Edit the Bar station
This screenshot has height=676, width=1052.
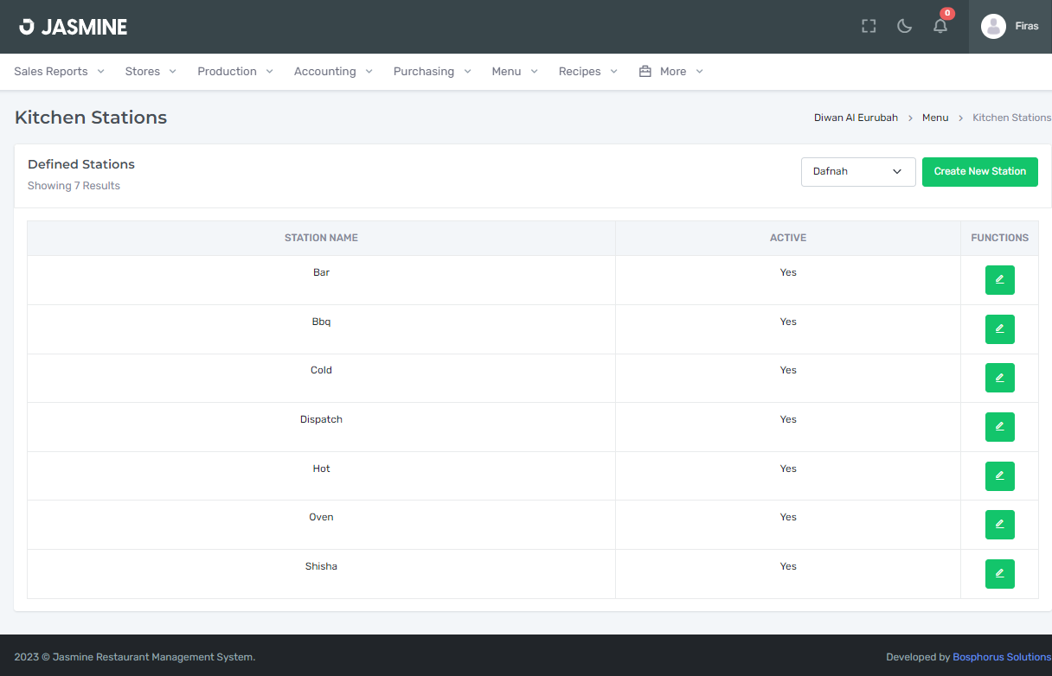pyautogui.click(x=999, y=280)
